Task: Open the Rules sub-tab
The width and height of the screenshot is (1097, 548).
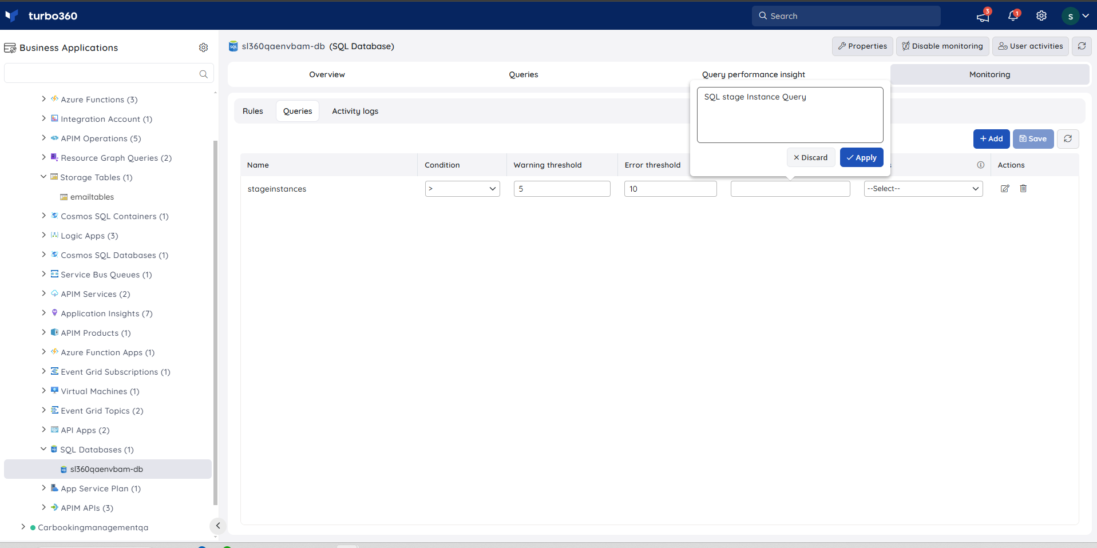Action: click(253, 111)
